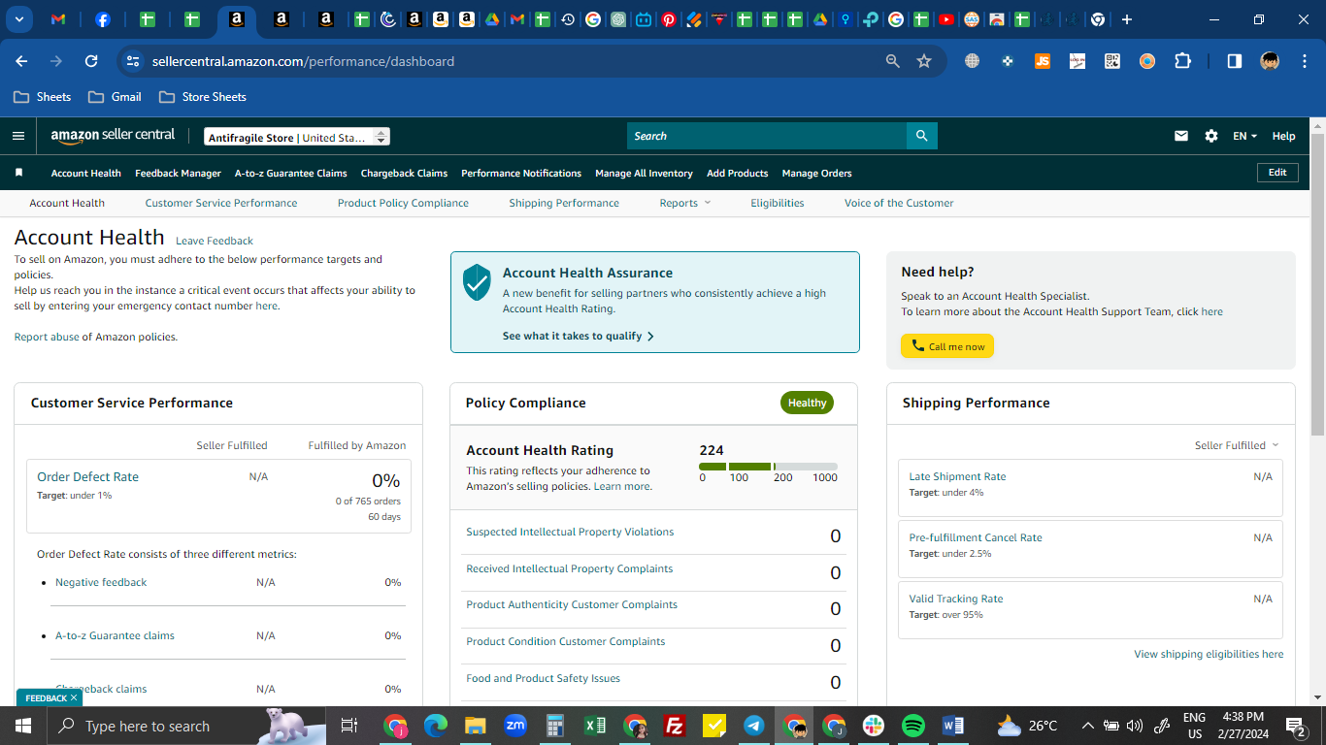1326x745 pixels.
Task: Select the Shipping Performance tab
Action: 564,203
